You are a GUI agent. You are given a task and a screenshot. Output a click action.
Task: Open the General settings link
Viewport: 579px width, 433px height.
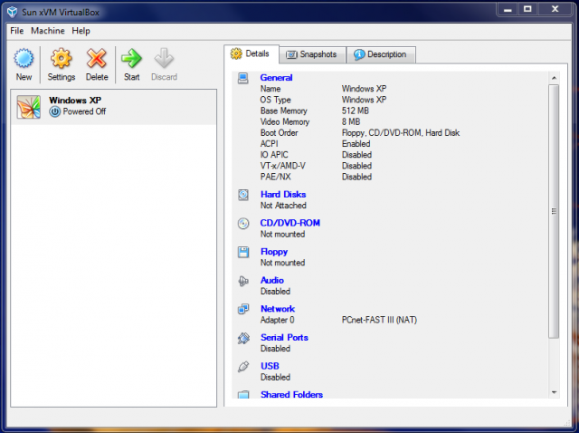click(x=276, y=78)
